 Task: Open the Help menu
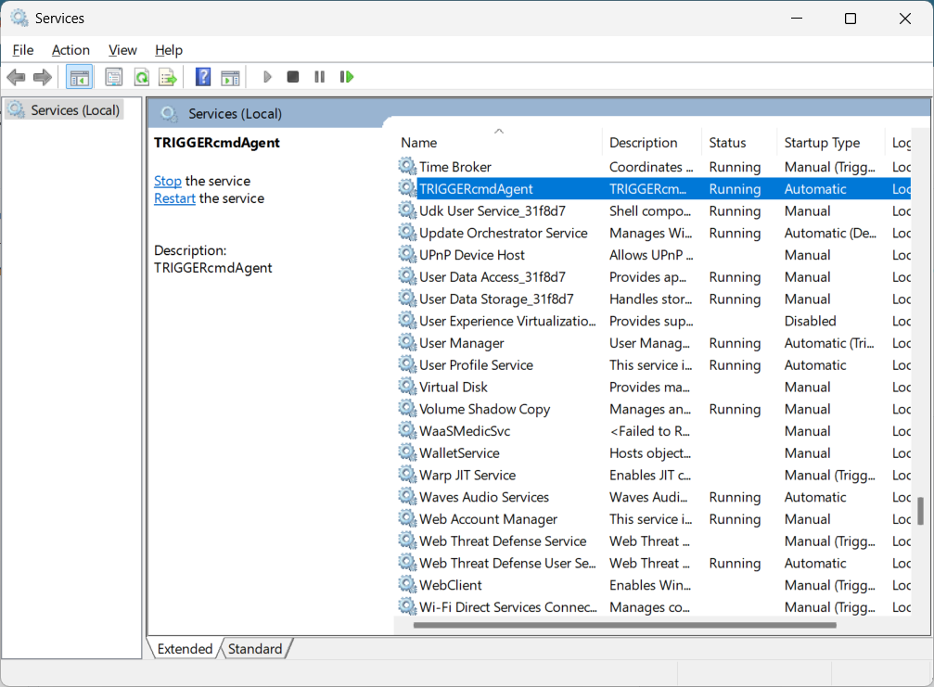pyautogui.click(x=169, y=50)
